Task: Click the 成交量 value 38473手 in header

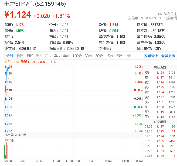Action: (x=157, y=25)
